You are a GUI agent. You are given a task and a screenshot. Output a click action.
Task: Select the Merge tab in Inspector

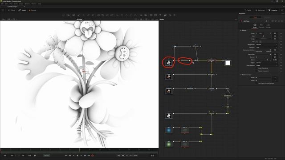[x=255, y=26]
